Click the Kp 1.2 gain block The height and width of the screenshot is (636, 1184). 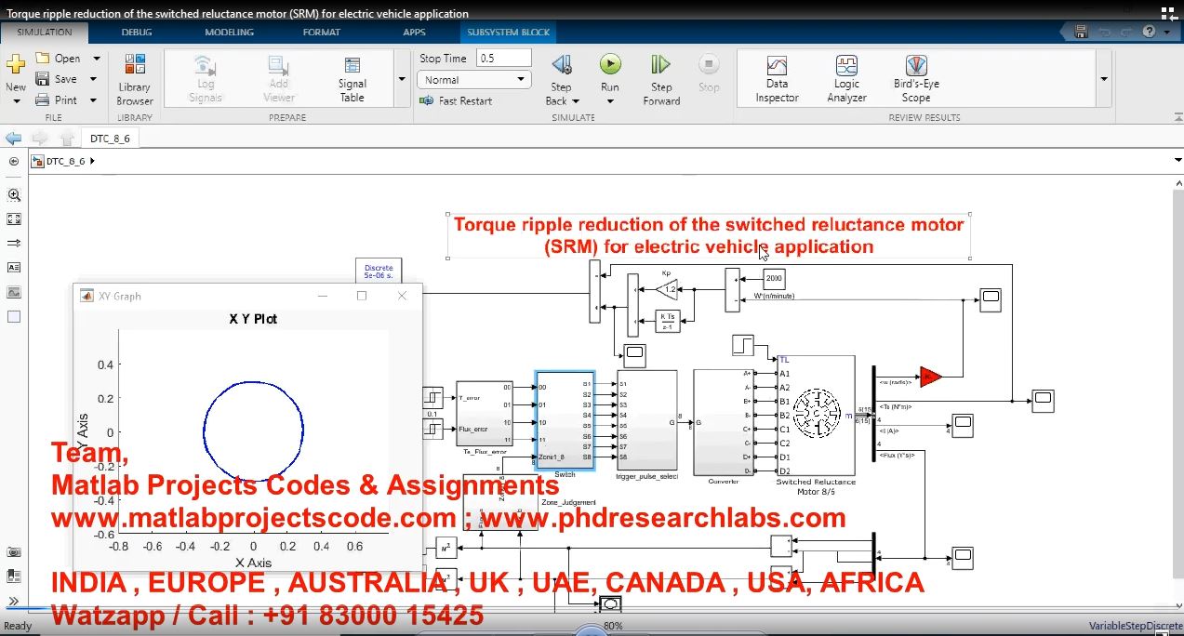click(667, 289)
